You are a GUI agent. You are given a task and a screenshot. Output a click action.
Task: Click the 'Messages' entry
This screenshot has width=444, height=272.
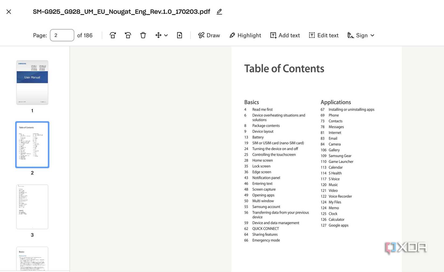point(336,127)
